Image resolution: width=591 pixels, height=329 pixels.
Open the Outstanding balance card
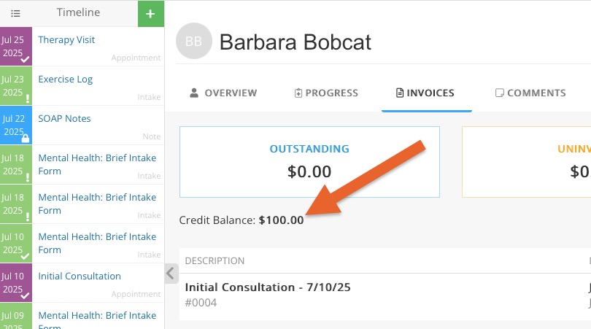(x=309, y=162)
